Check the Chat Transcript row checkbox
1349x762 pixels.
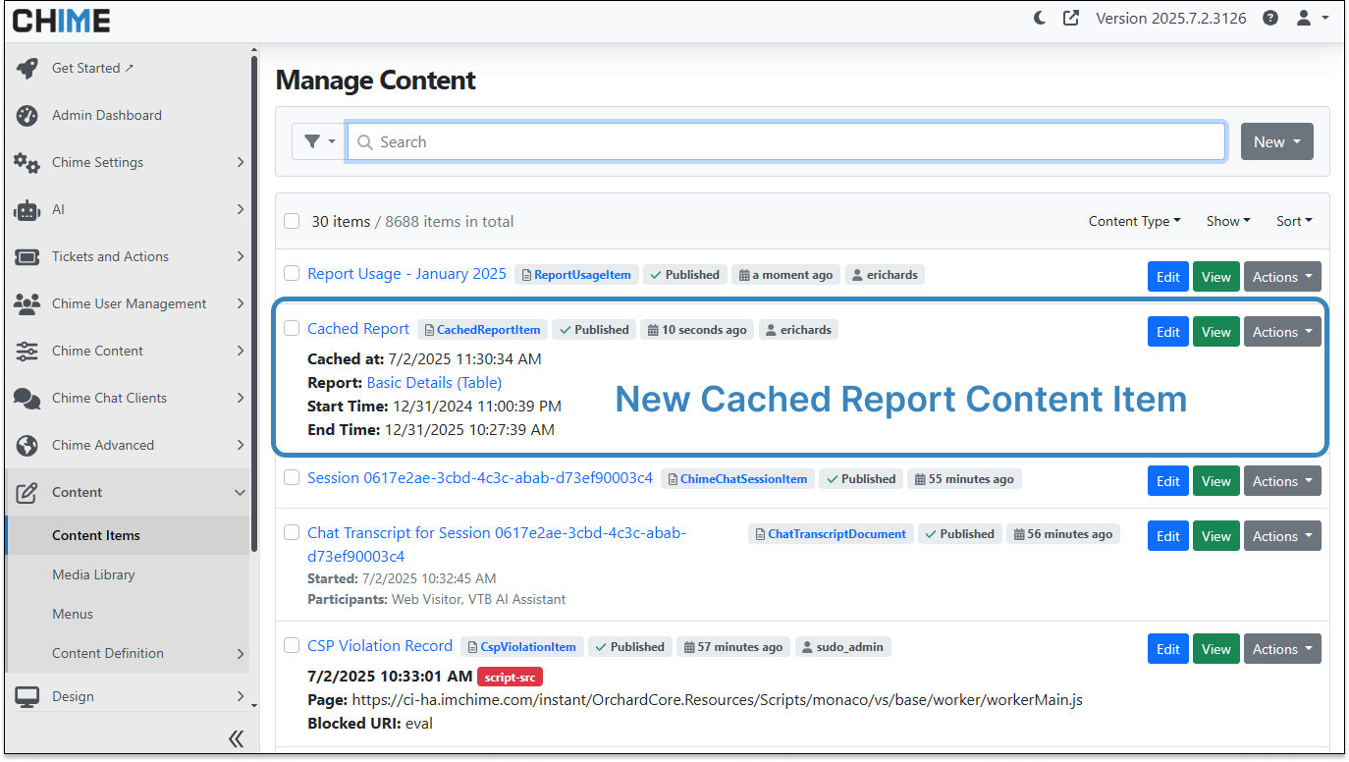(292, 532)
